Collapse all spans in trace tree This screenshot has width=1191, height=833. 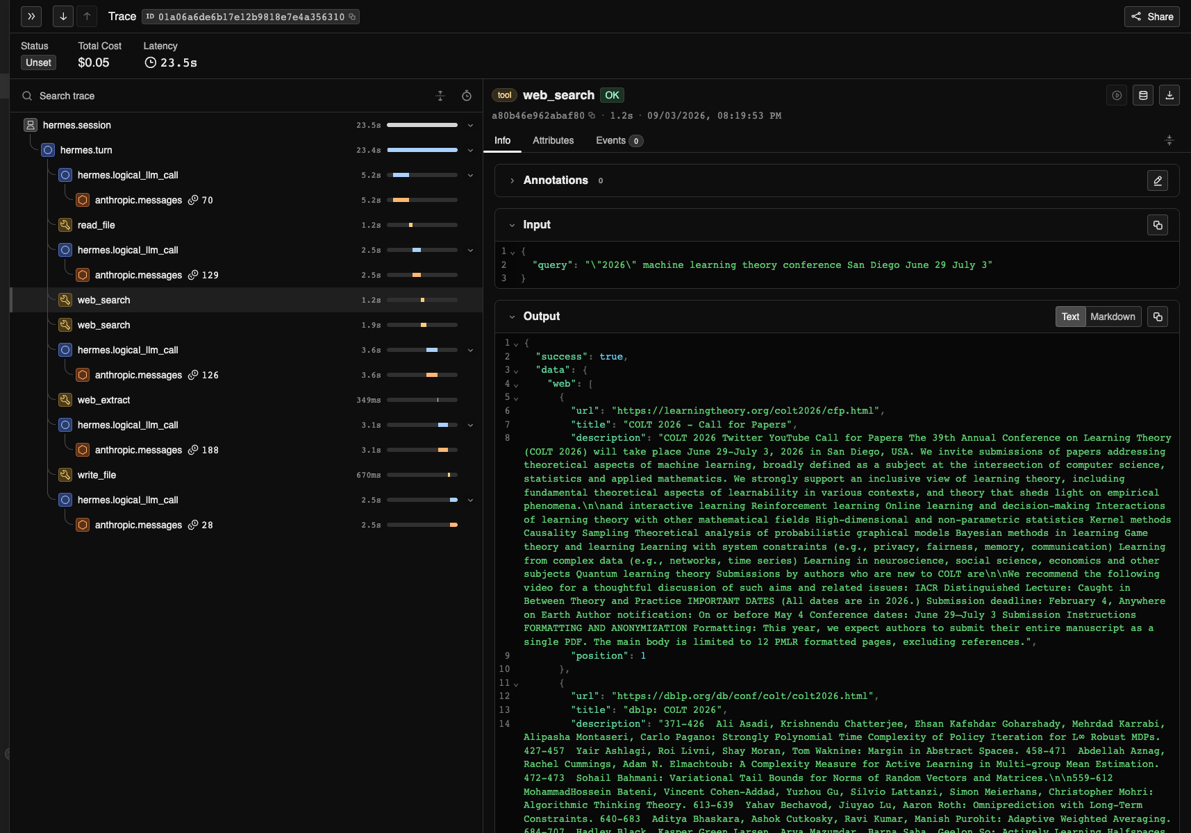[x=440, y=96]
